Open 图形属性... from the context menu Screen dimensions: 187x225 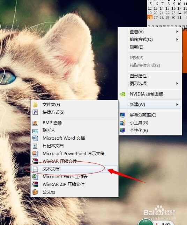[x=150, y=76]
